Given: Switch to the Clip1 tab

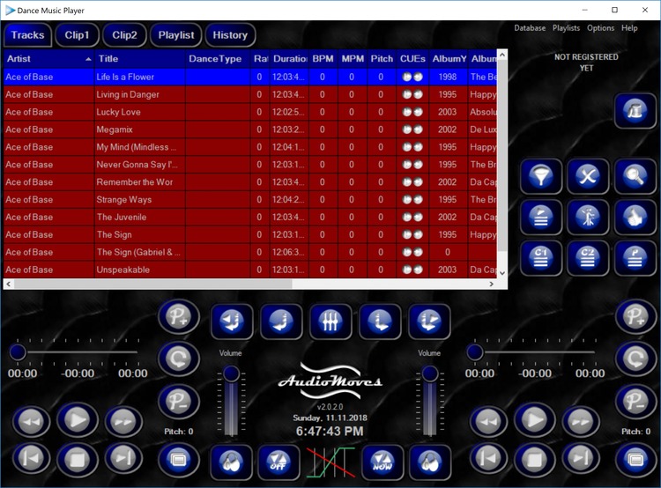Looking at the screenshot, I should click(77, 35).
